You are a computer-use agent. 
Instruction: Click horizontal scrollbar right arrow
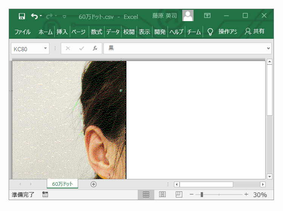tap(263, 184)
